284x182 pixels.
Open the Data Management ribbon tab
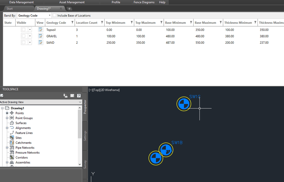[21, 2]
